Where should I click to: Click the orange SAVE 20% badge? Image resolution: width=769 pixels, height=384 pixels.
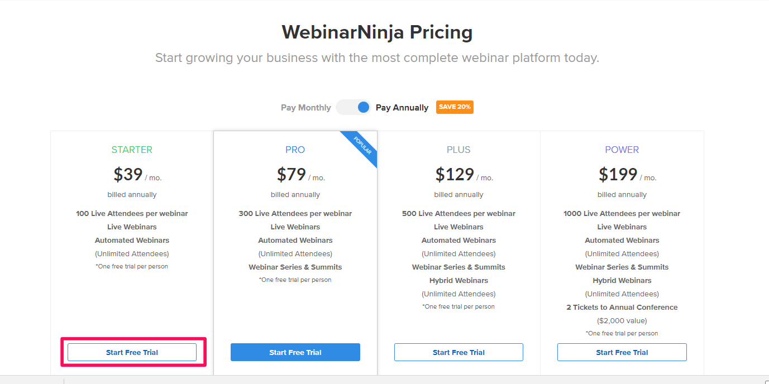pyautogui.click(x=455, y=107)
